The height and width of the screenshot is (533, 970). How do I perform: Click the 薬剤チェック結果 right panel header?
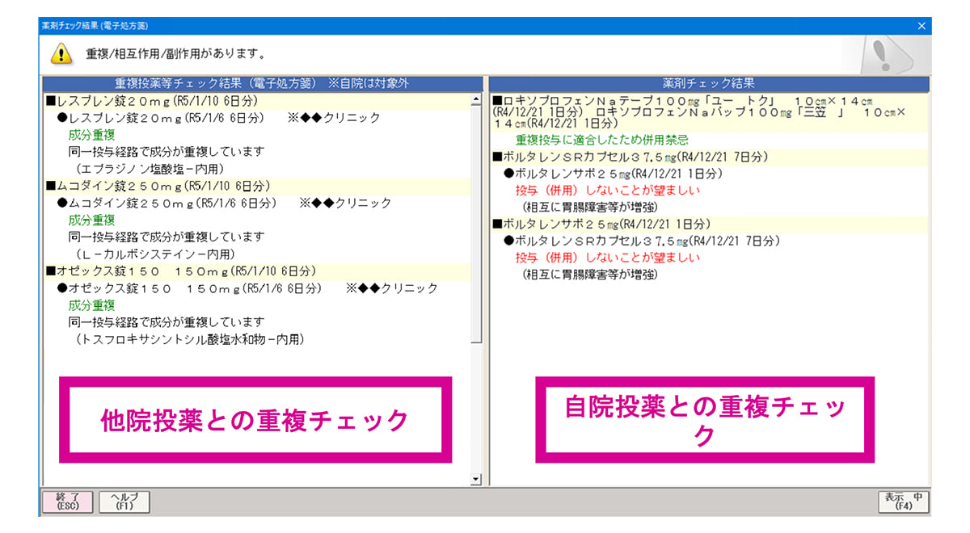pos(708,83)
